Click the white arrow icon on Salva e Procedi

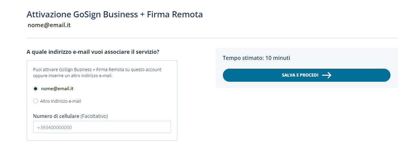pyautogui.click(x=327, y=75)
